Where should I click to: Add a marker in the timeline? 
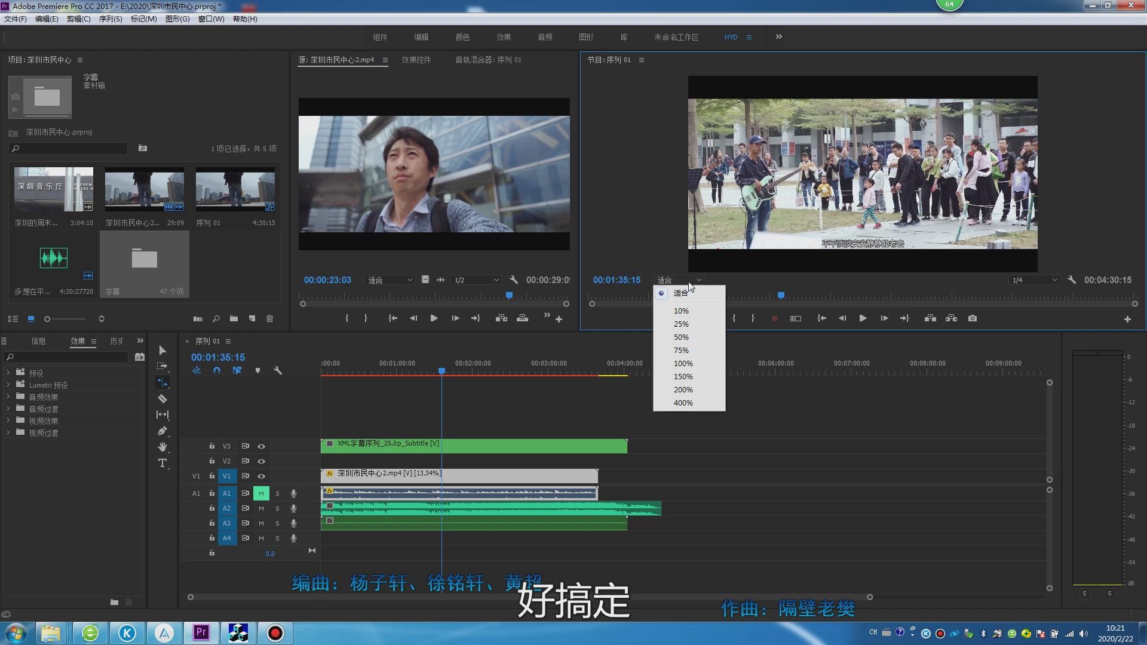tap(257, 370)
